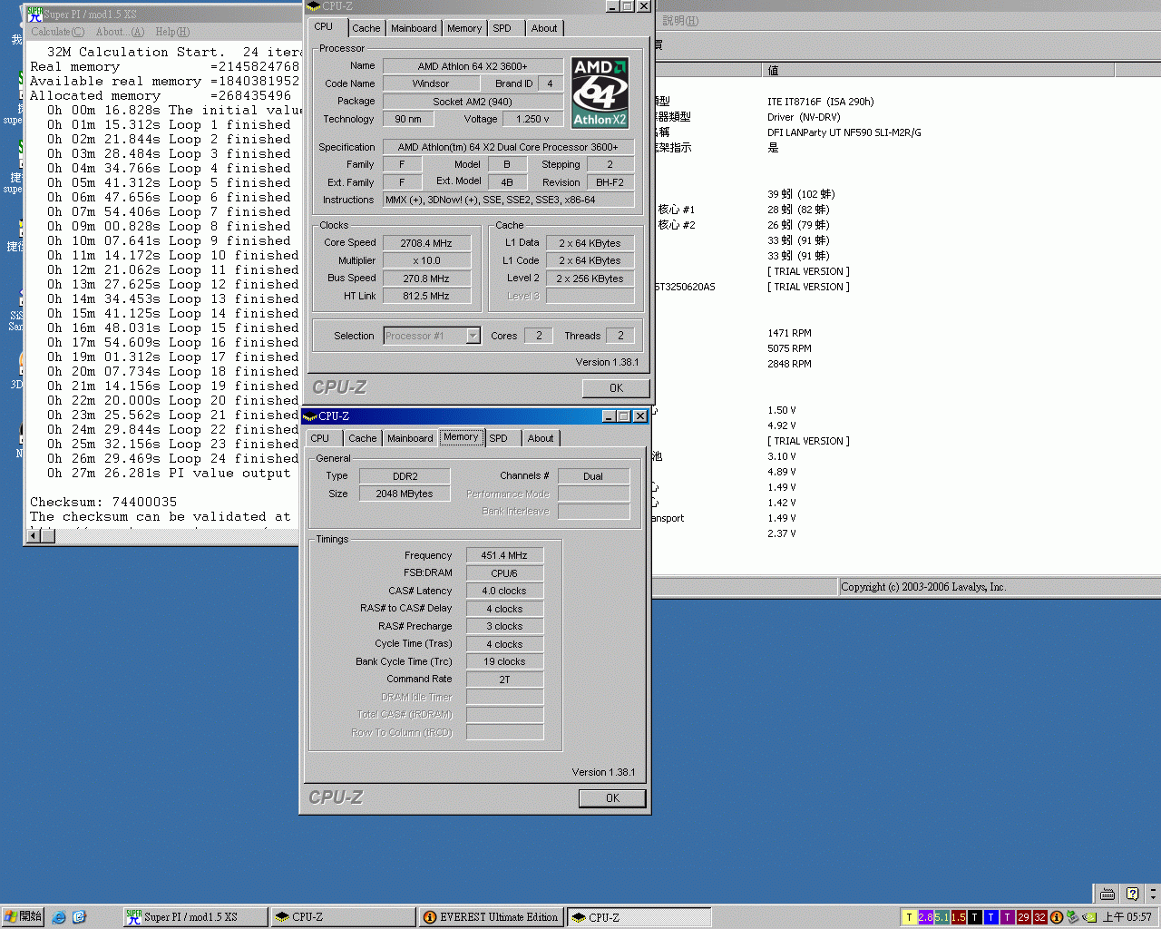The width and height of the screenshot is (1161, 929).
Task: Click the second Quick Launch icon beside Internet Explorer
Action: [79, 917]
